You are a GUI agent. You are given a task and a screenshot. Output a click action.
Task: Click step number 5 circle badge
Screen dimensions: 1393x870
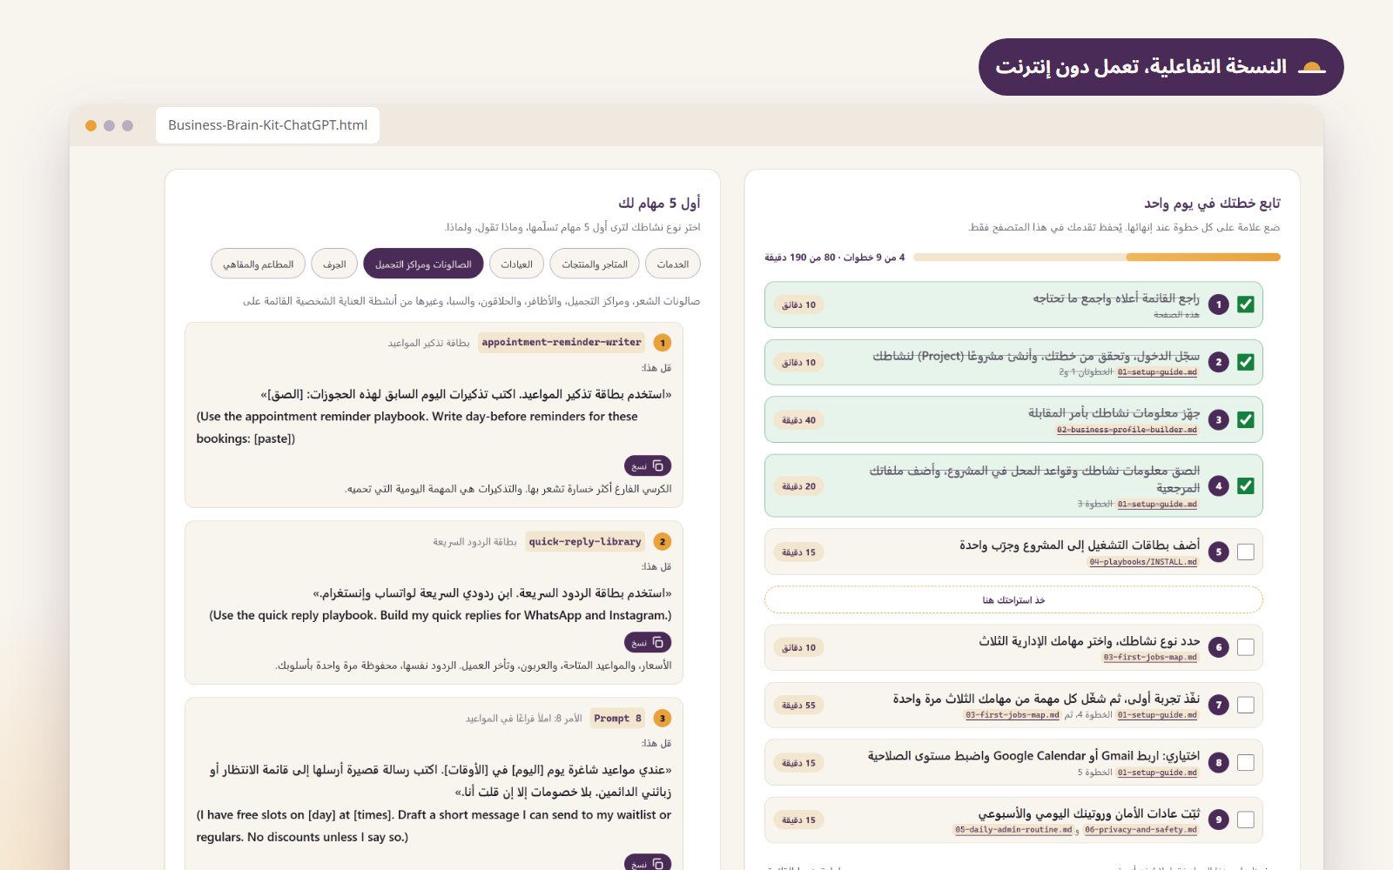[1219, 552]
